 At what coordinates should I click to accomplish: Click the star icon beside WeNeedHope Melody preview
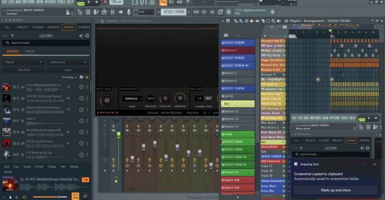[x=22, y=179]
